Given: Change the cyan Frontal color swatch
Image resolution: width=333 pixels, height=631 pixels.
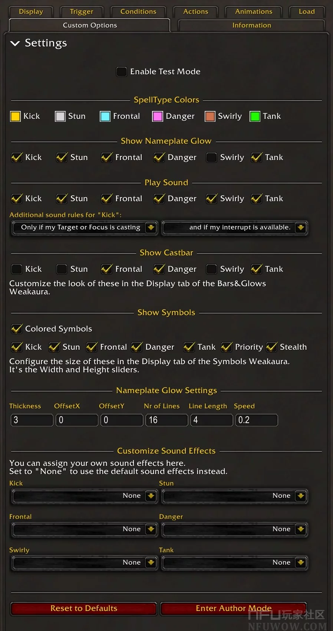Looking at the screenshot, I should click(105, 117).
